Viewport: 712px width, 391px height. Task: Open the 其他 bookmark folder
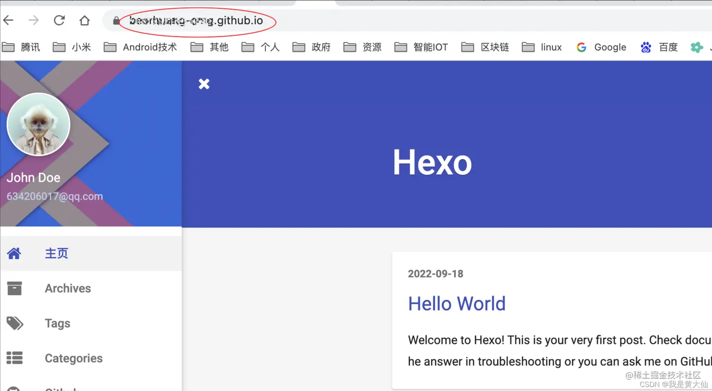pos(210,47)
